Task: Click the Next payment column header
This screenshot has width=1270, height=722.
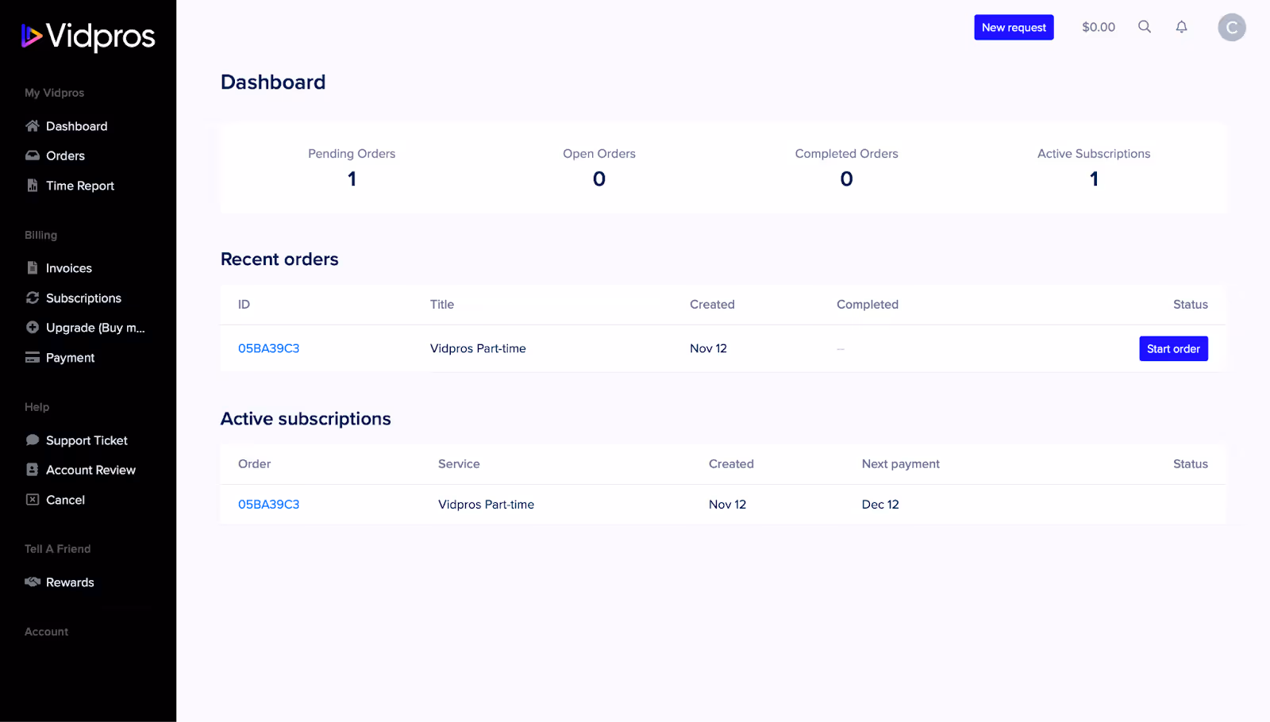Action: pyautogui.click(x=901, y=464)
